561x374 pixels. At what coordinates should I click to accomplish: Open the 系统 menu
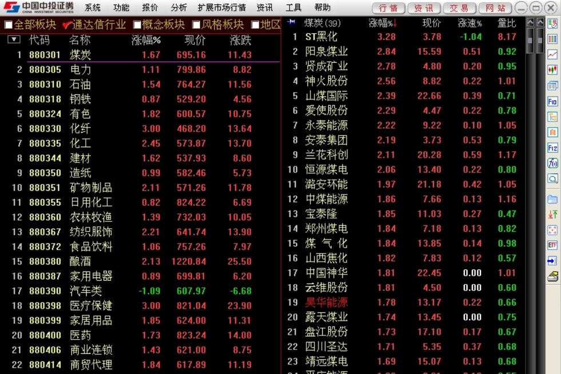coord(92,7)
